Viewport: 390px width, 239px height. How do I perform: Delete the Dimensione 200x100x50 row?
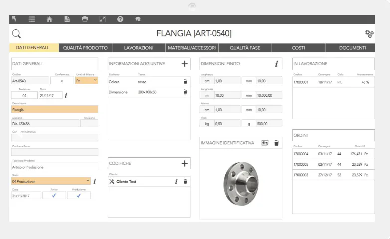point(185,92)
